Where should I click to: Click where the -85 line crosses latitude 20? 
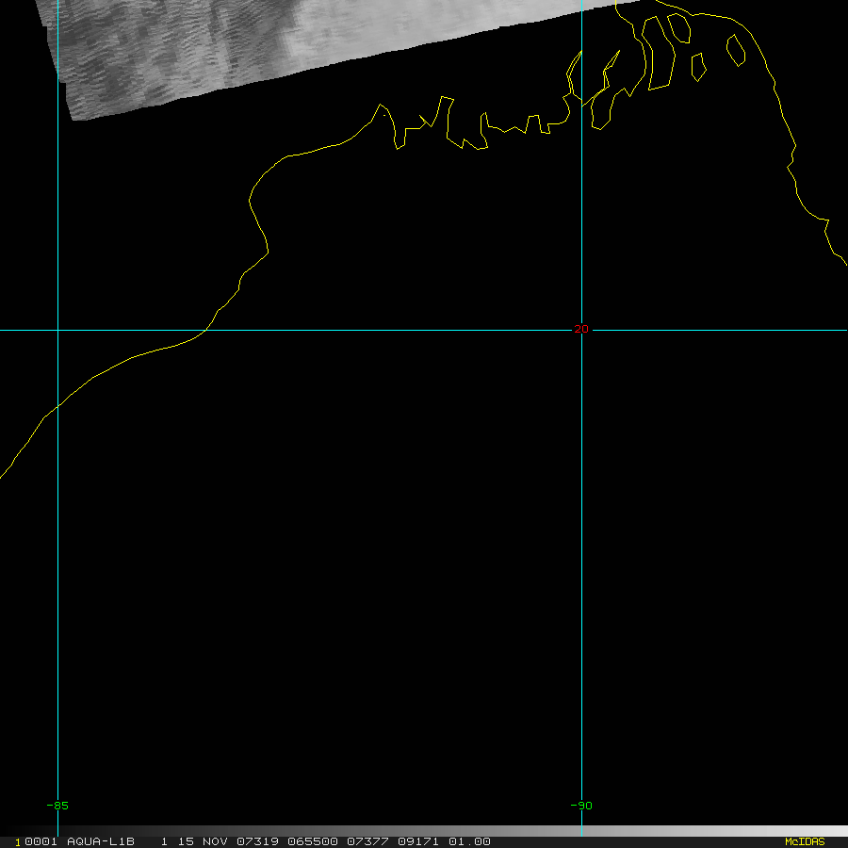pyautogui.click(x=57, y=331)
